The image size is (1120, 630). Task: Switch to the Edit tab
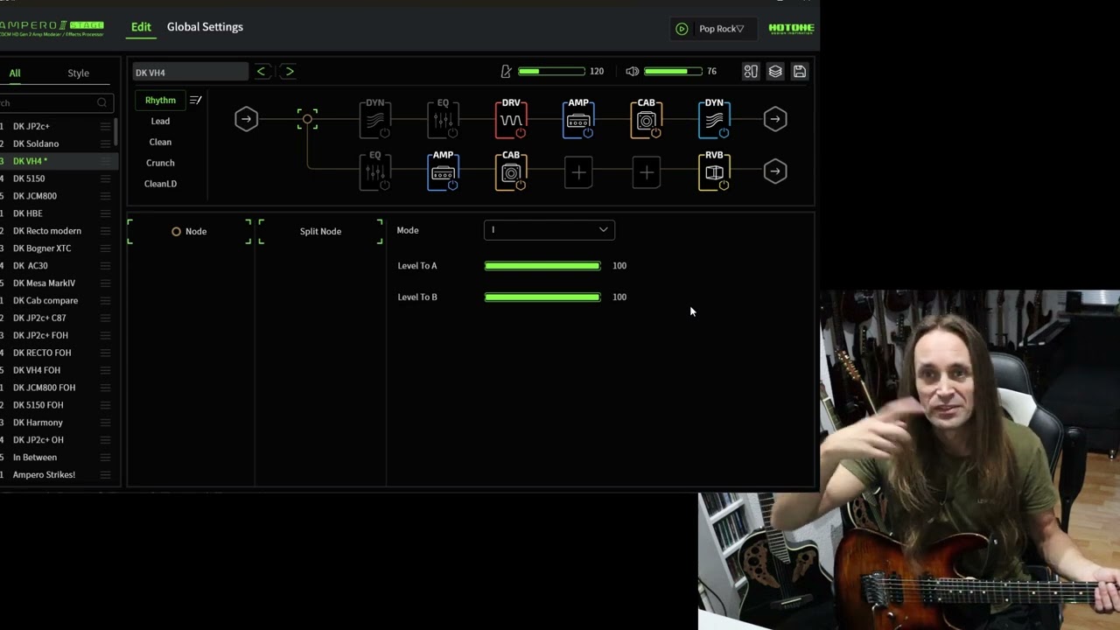pos(141,27)
